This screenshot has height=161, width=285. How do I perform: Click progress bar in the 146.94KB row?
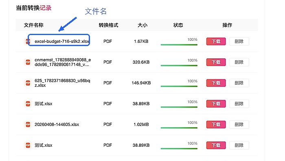coord(179,86)
